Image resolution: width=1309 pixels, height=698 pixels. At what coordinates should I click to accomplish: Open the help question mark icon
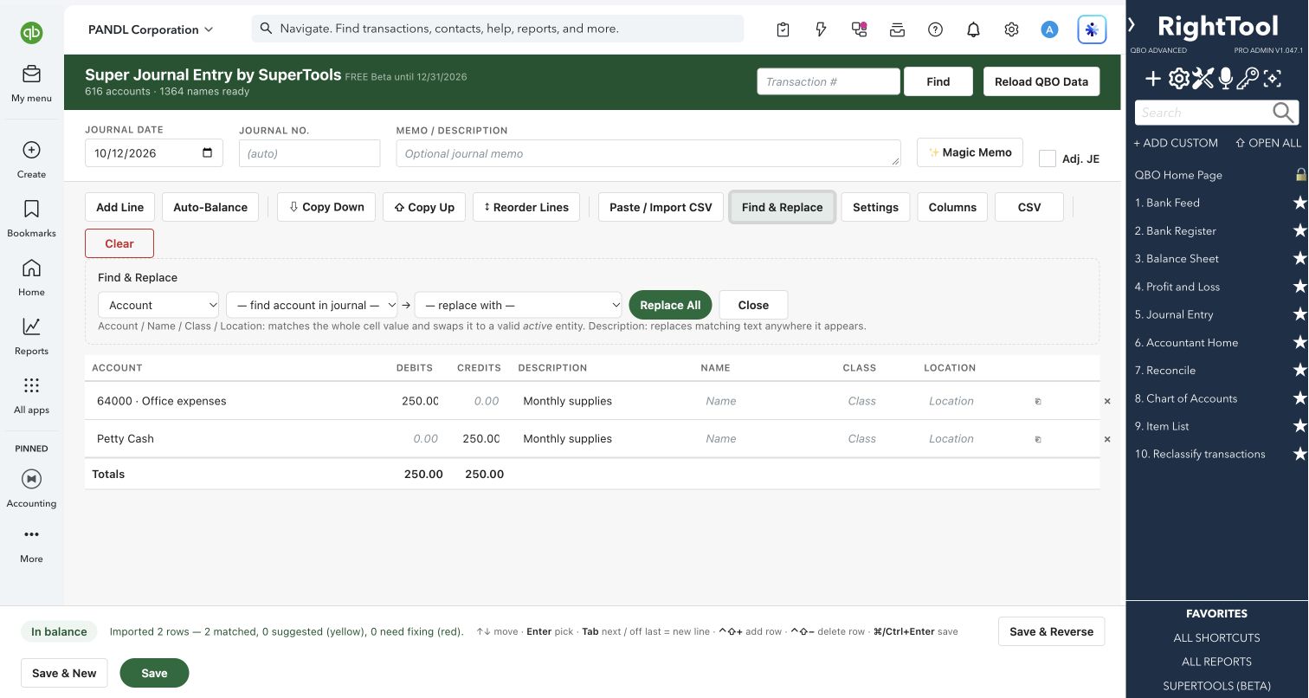[x=935, y=29]
